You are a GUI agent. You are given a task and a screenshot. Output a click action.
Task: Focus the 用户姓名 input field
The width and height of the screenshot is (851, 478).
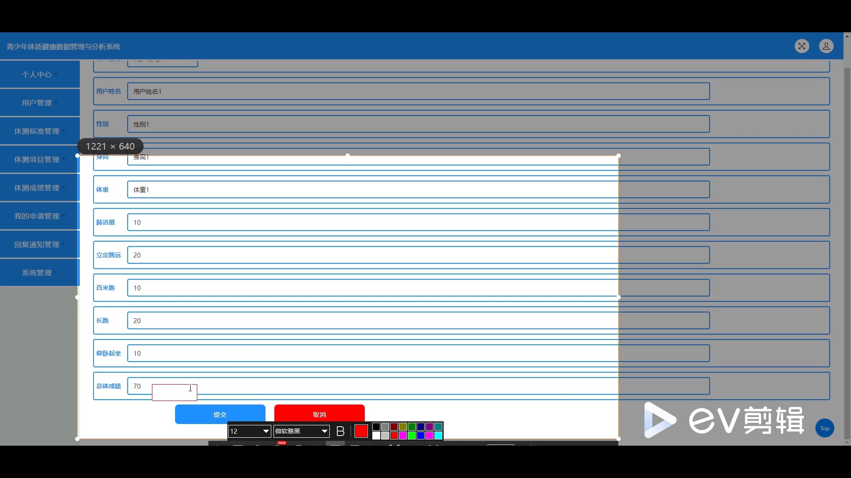(x=418, y=91)
